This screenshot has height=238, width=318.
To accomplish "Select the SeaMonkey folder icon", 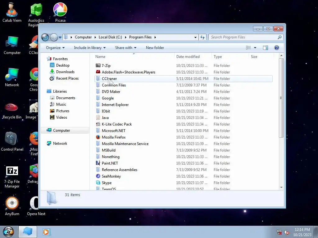I will [98, 176].
